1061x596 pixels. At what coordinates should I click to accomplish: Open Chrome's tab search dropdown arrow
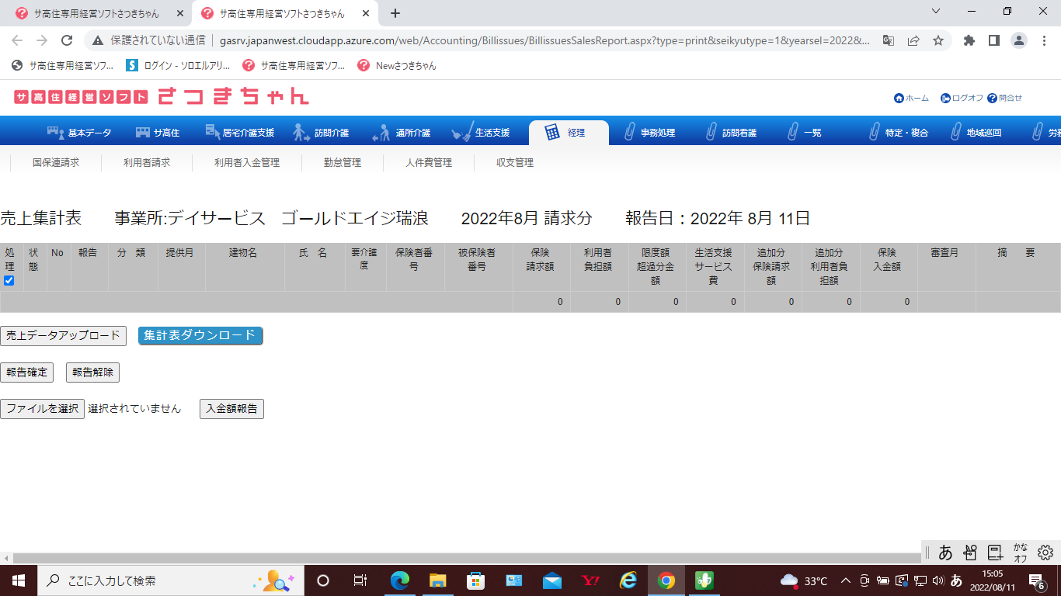(x=936, y=12)
